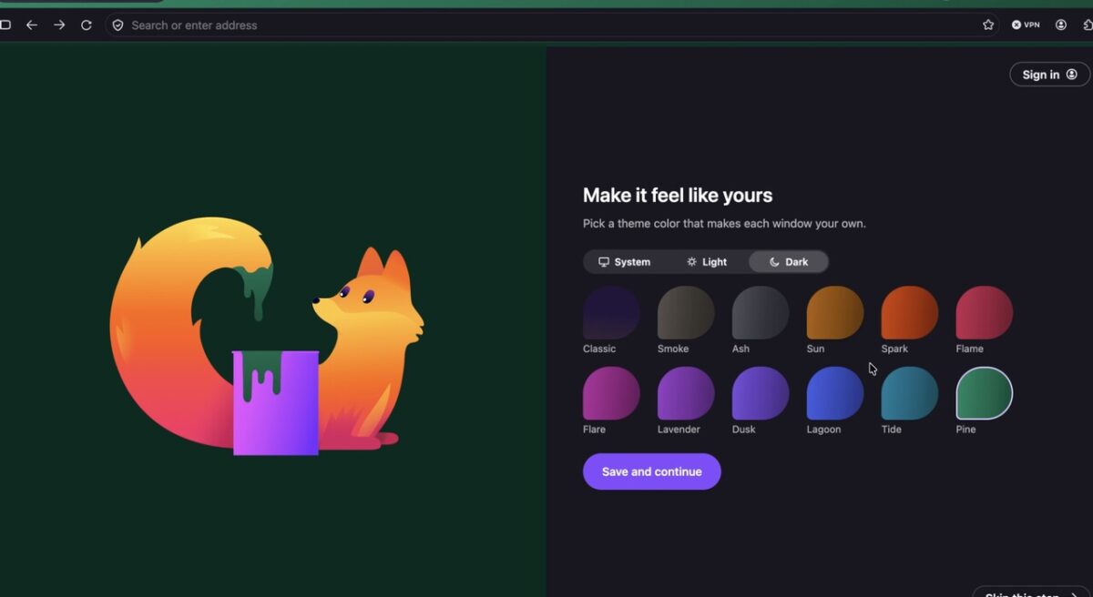Screen dimensions: 1093x597
Task: Go back with the left arrow
Action: pyautogui.click(x=32, y=25)
